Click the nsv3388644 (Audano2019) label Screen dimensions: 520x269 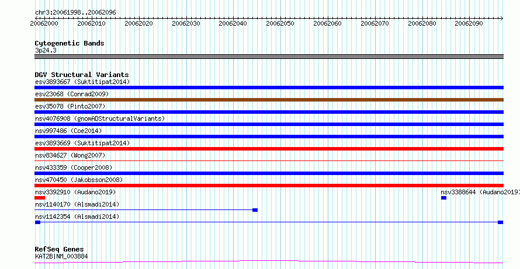tap(480, 192)
